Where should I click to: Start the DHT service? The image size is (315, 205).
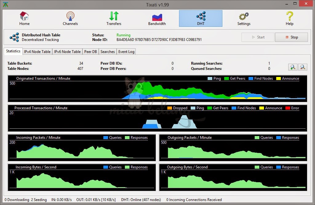point(258,37)
